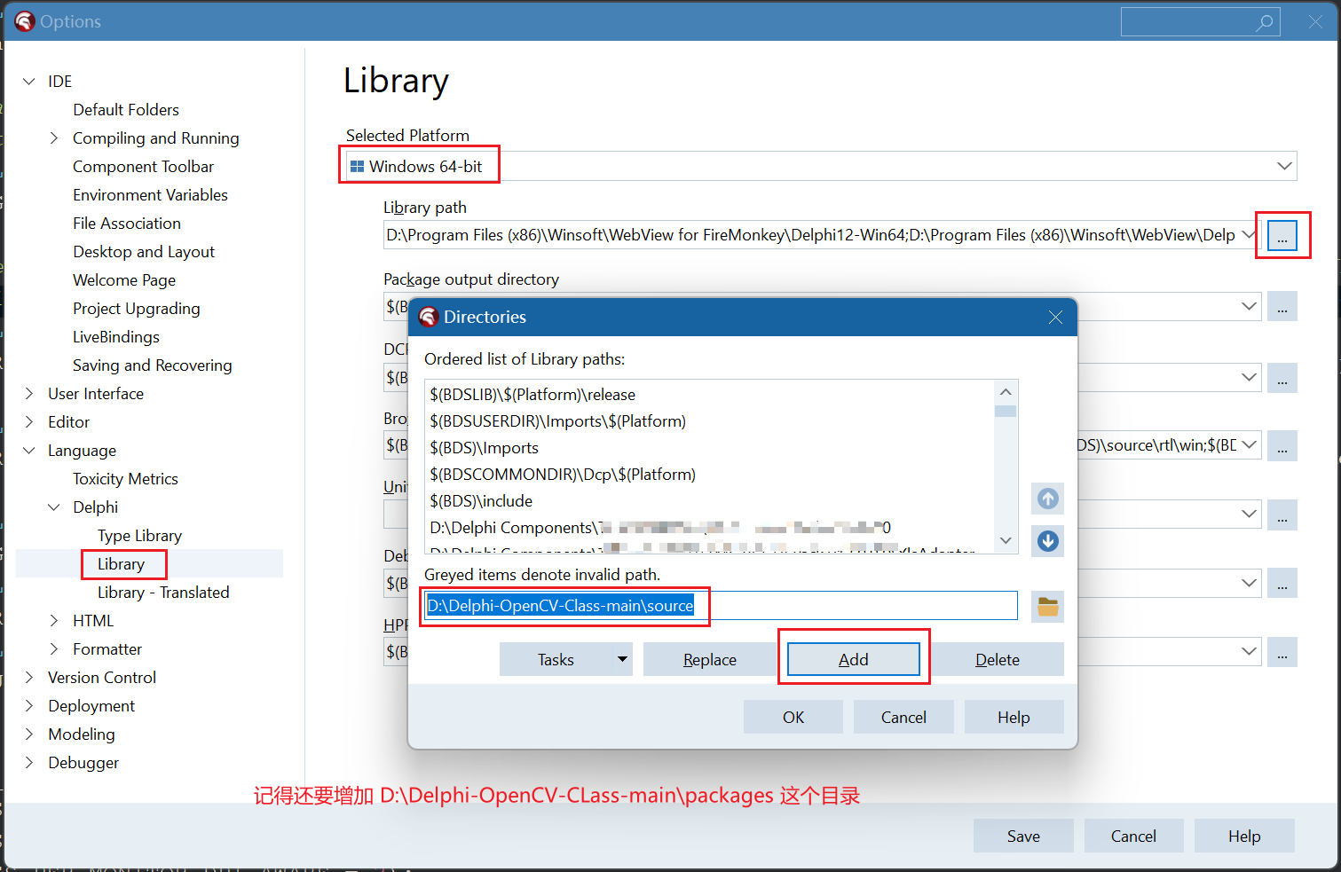Click the Tasks button
This screenshot has height=872, width=1341.
pyautogui.click(x=556, y=659)
